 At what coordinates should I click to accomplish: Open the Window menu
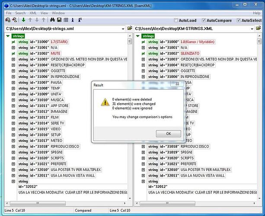click(58, 13)
